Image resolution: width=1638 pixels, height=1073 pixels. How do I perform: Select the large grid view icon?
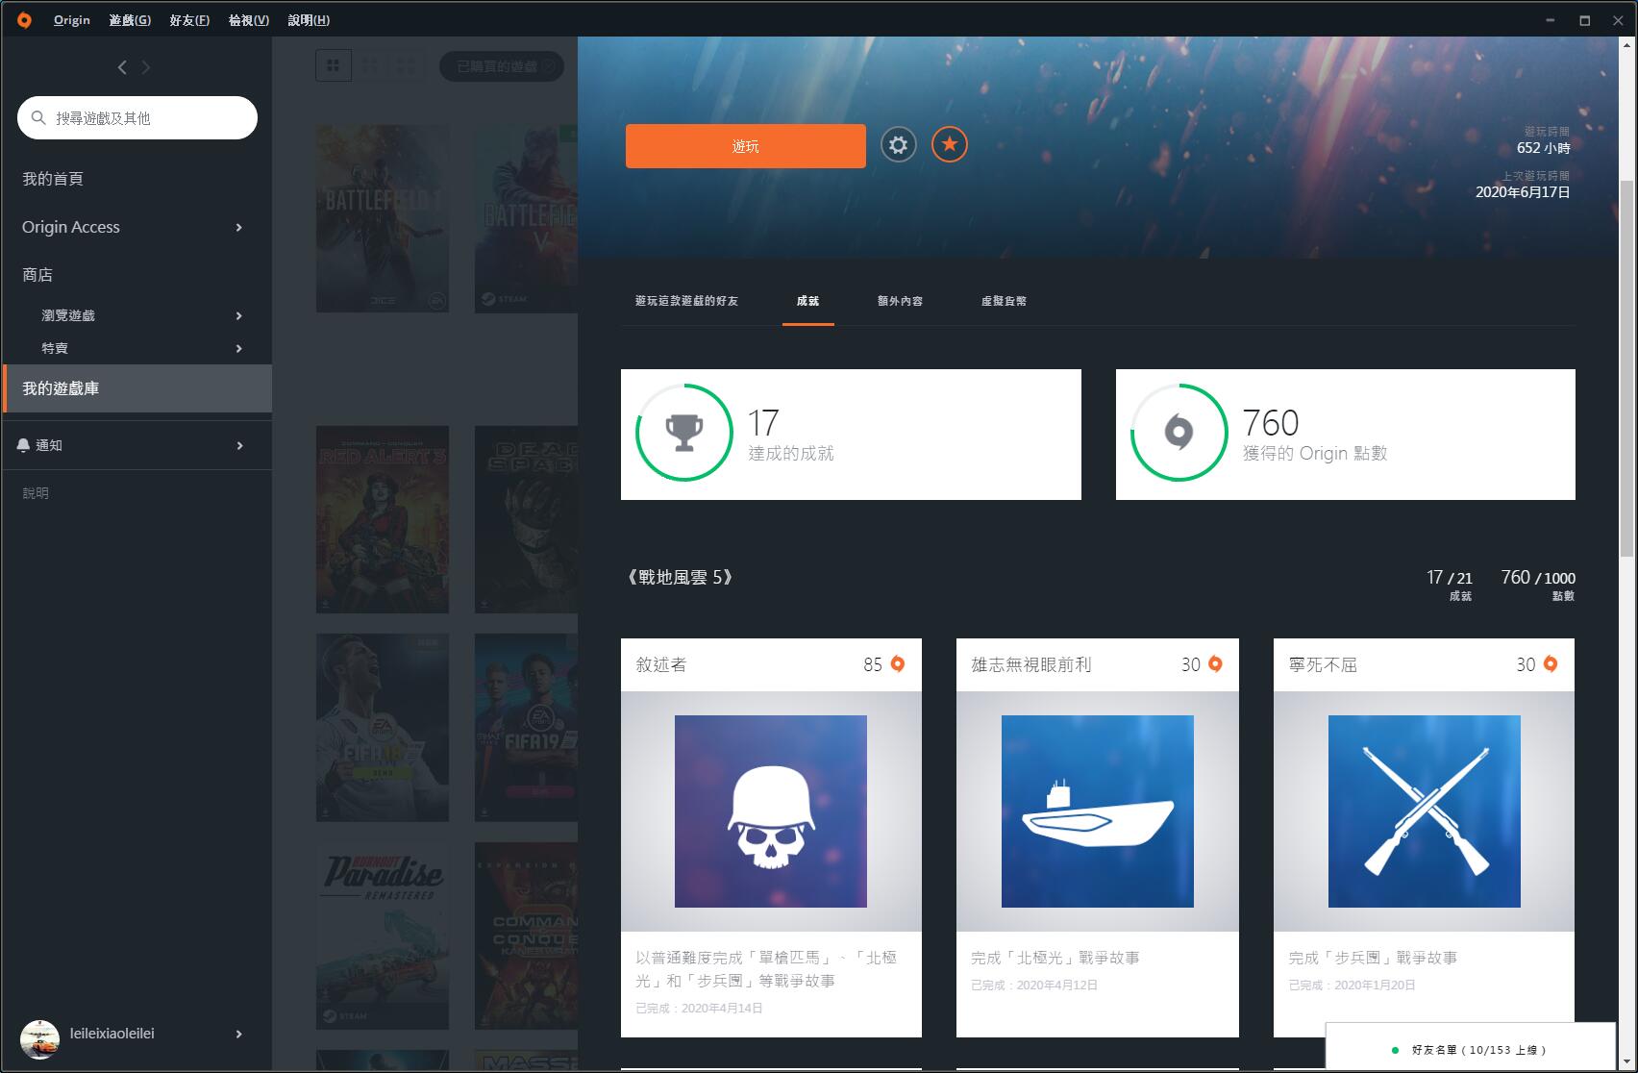coord(334,65)
